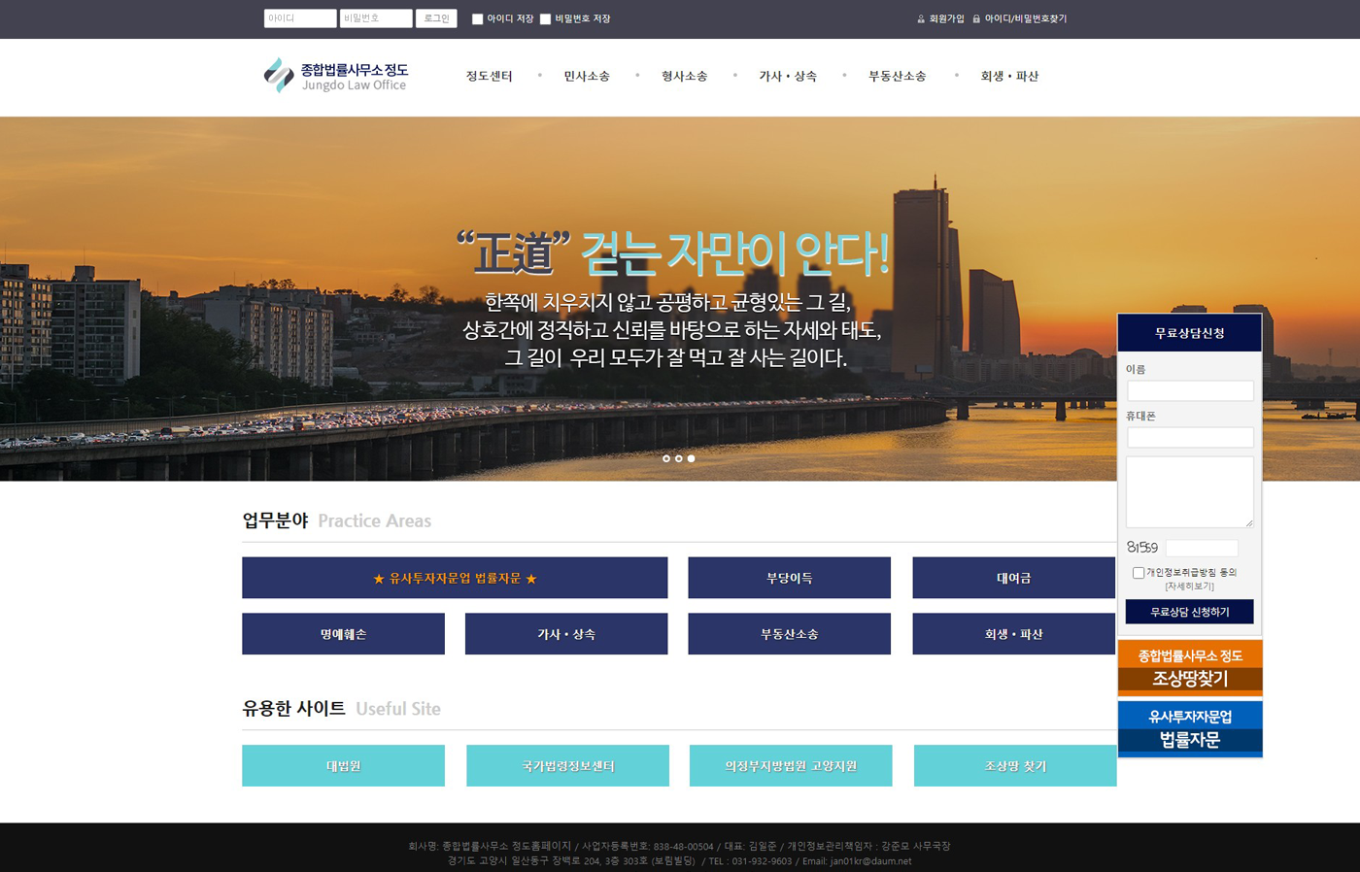Click the 이름 input field
The width and height of the screenshot is (1360, 872).
point(1190,390)
